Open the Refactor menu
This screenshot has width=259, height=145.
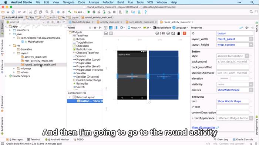coord(108,2)
